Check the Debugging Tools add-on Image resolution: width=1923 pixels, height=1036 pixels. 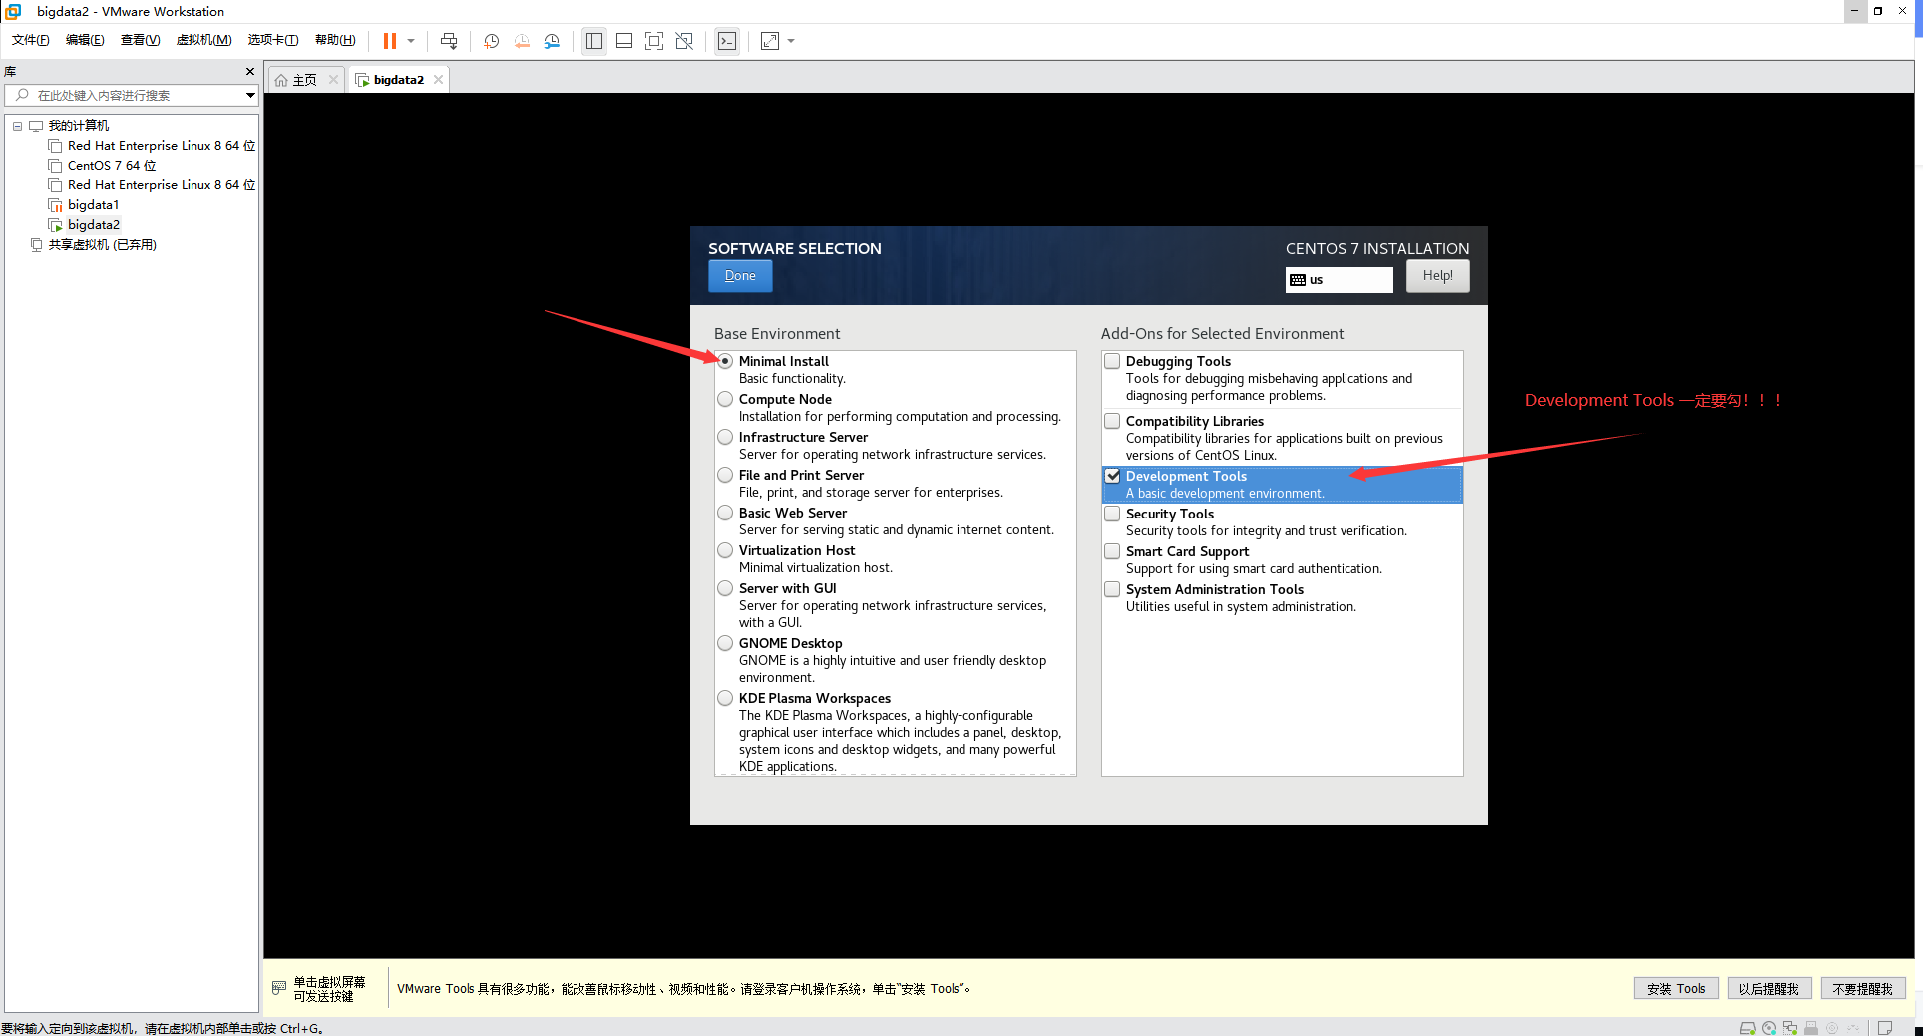click(1111, 361)
